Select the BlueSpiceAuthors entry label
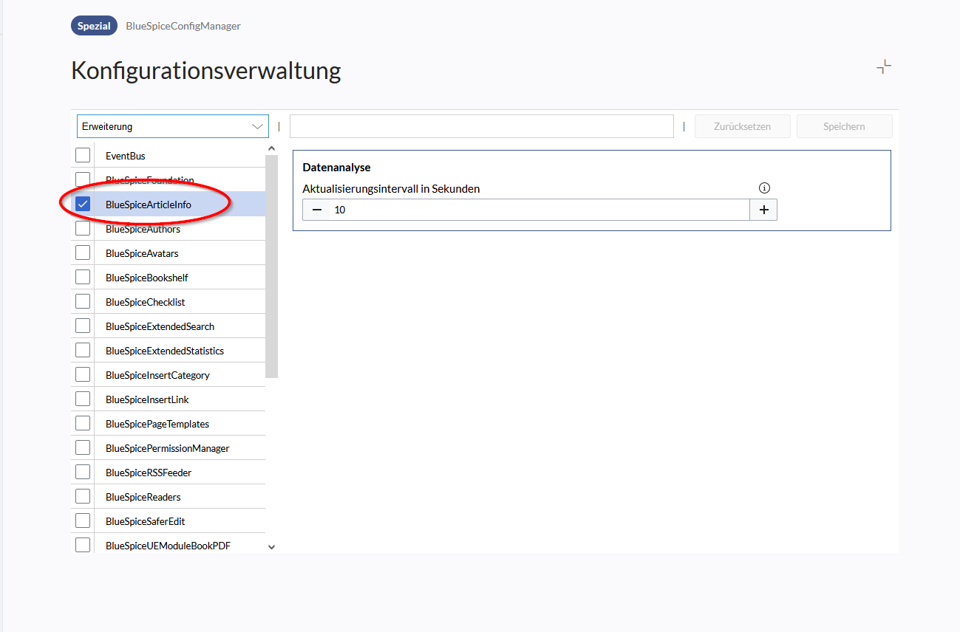 [x=143, y=229]
